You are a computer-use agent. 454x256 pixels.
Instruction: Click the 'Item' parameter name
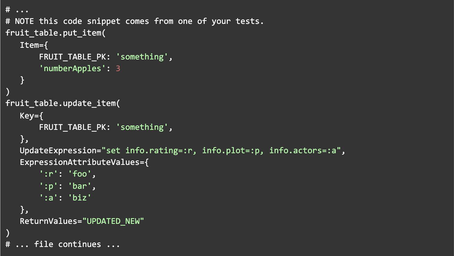[29, 45]
